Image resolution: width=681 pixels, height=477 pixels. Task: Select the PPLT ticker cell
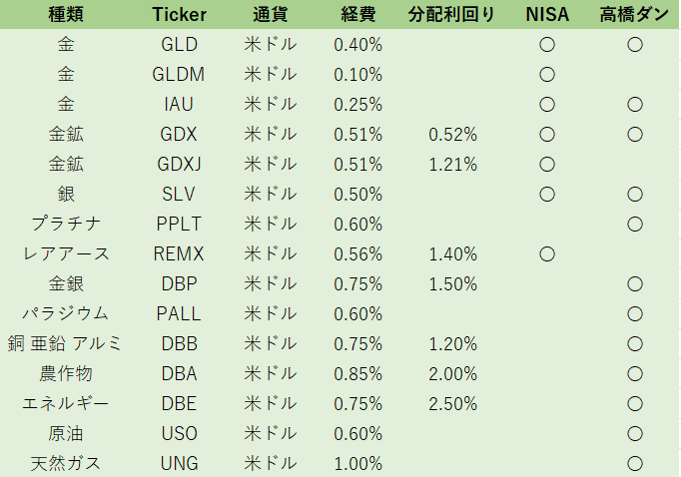[x=179, y=225]
